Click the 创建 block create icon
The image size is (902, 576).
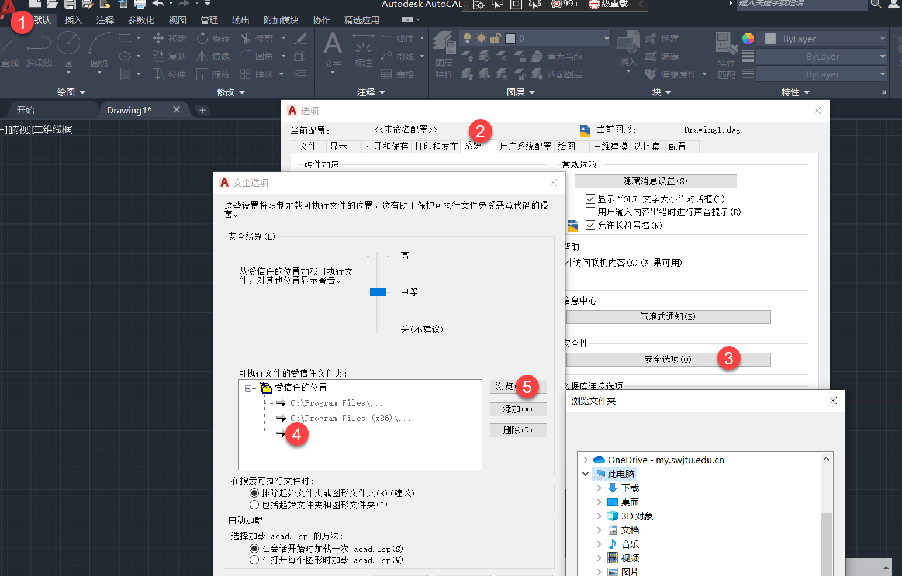coord(662,39)
